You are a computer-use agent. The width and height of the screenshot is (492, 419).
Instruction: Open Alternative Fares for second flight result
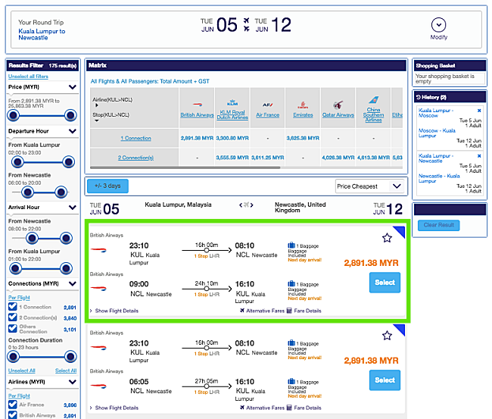(262, 408)
